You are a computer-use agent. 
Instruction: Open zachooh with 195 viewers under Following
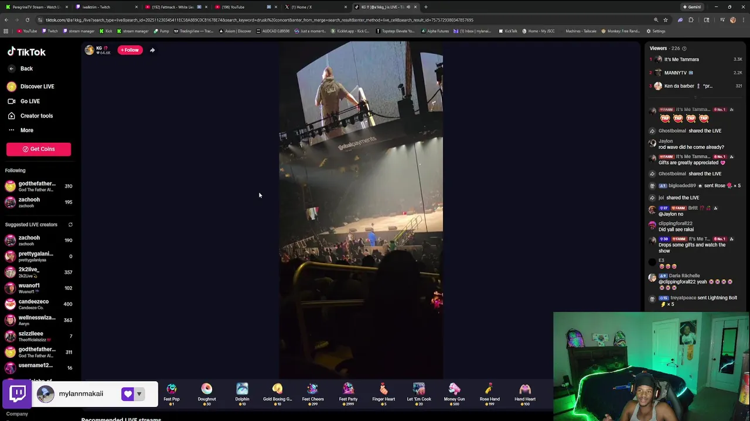(x=38, y=202)
